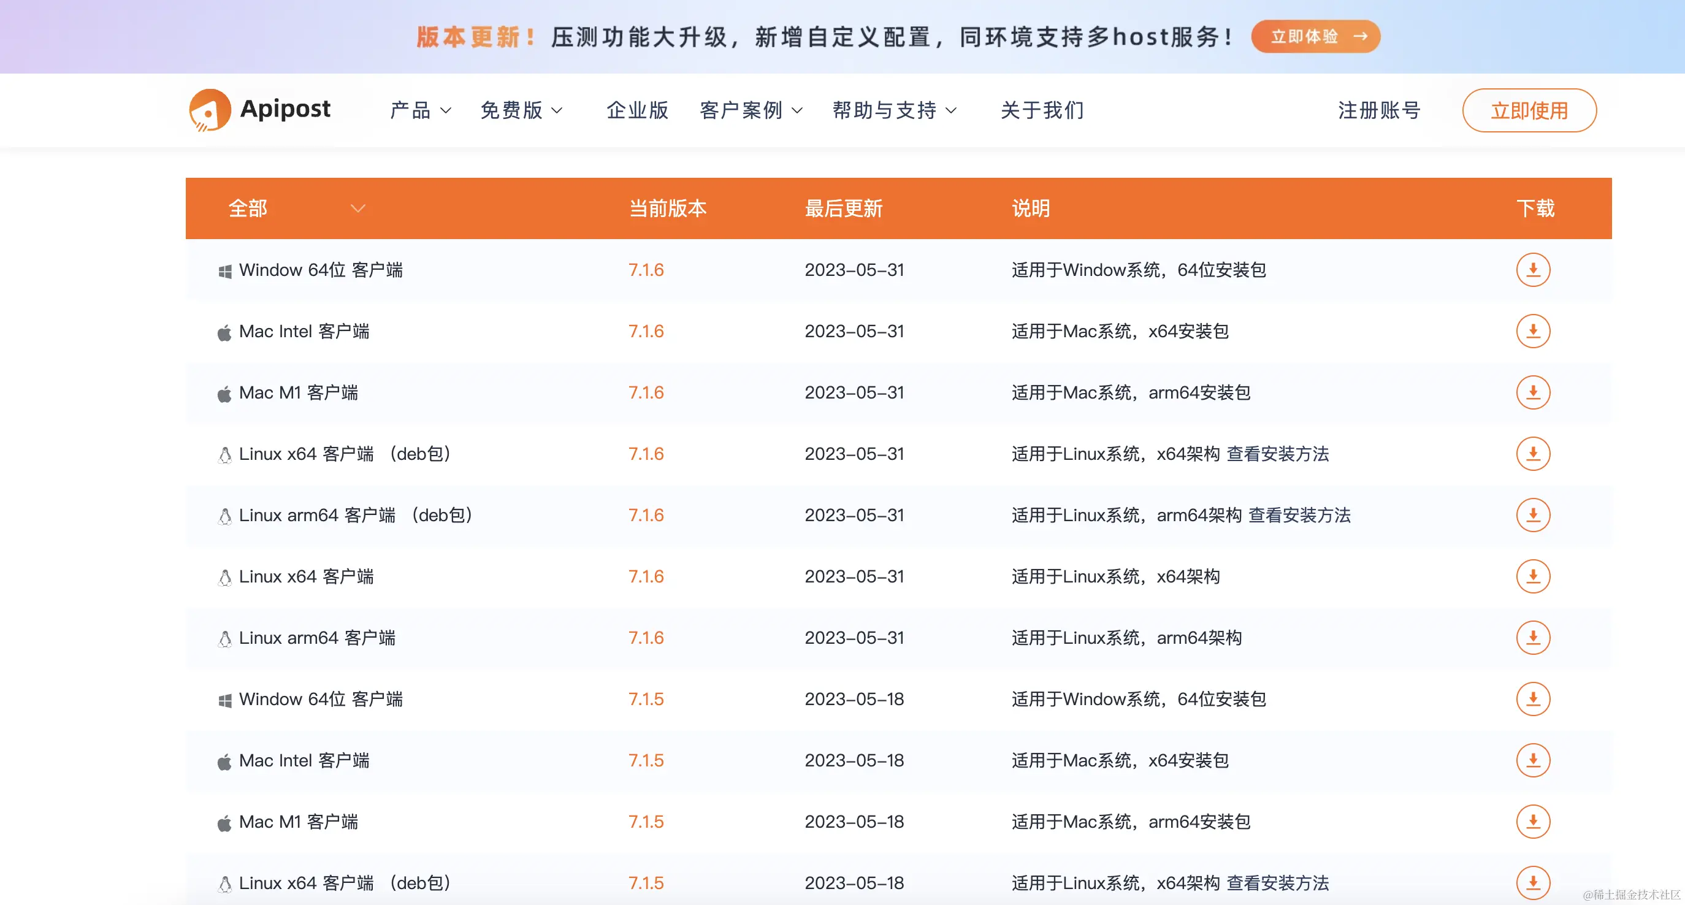Download Mac Intel client version 7.1.6
Screen dimensions: 1685x905
[1532, 331]
